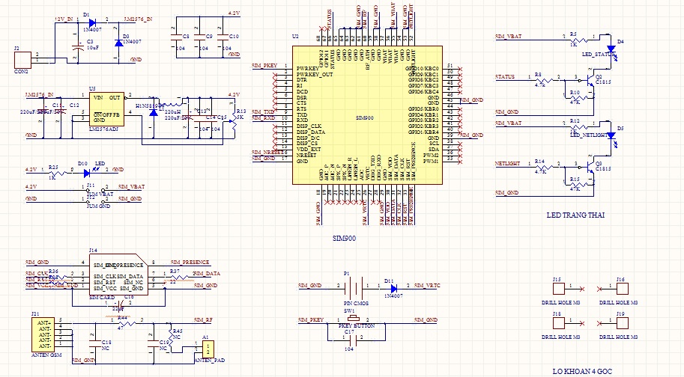The width and height of the screenshot is (684, 377).
Task: Click the SIM_RF net label
Action: tap(203, 320)
